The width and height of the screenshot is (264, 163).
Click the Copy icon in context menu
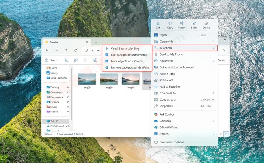[x=170, y=25]
